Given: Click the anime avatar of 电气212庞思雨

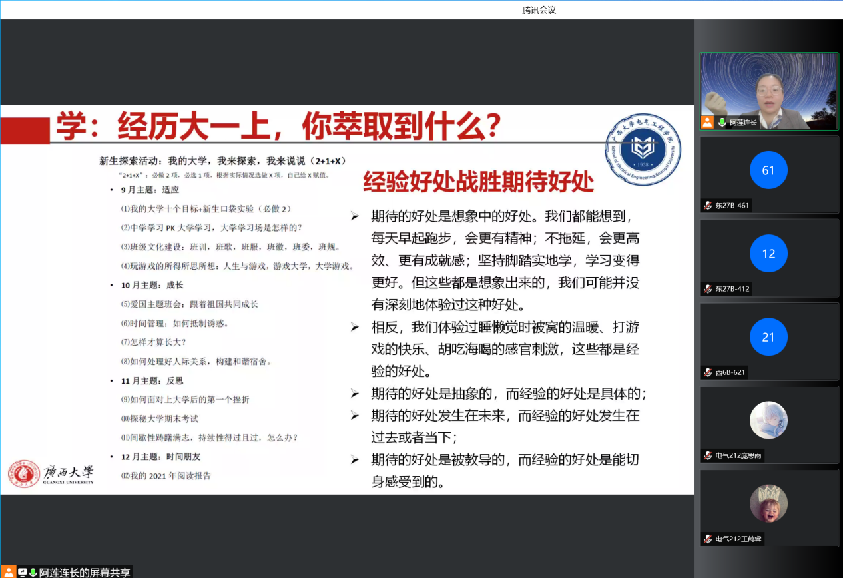Looking at the screenshot, I should (x=768, y=420).
